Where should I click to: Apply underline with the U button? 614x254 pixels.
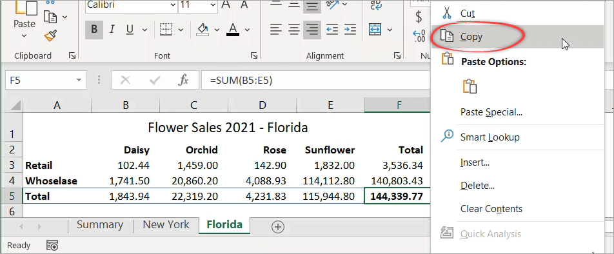click(130, 30)
